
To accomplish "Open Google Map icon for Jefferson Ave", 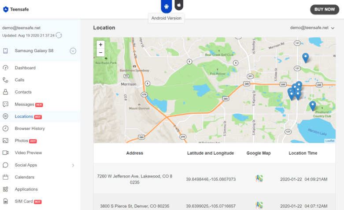I will (x=259, y=179).
